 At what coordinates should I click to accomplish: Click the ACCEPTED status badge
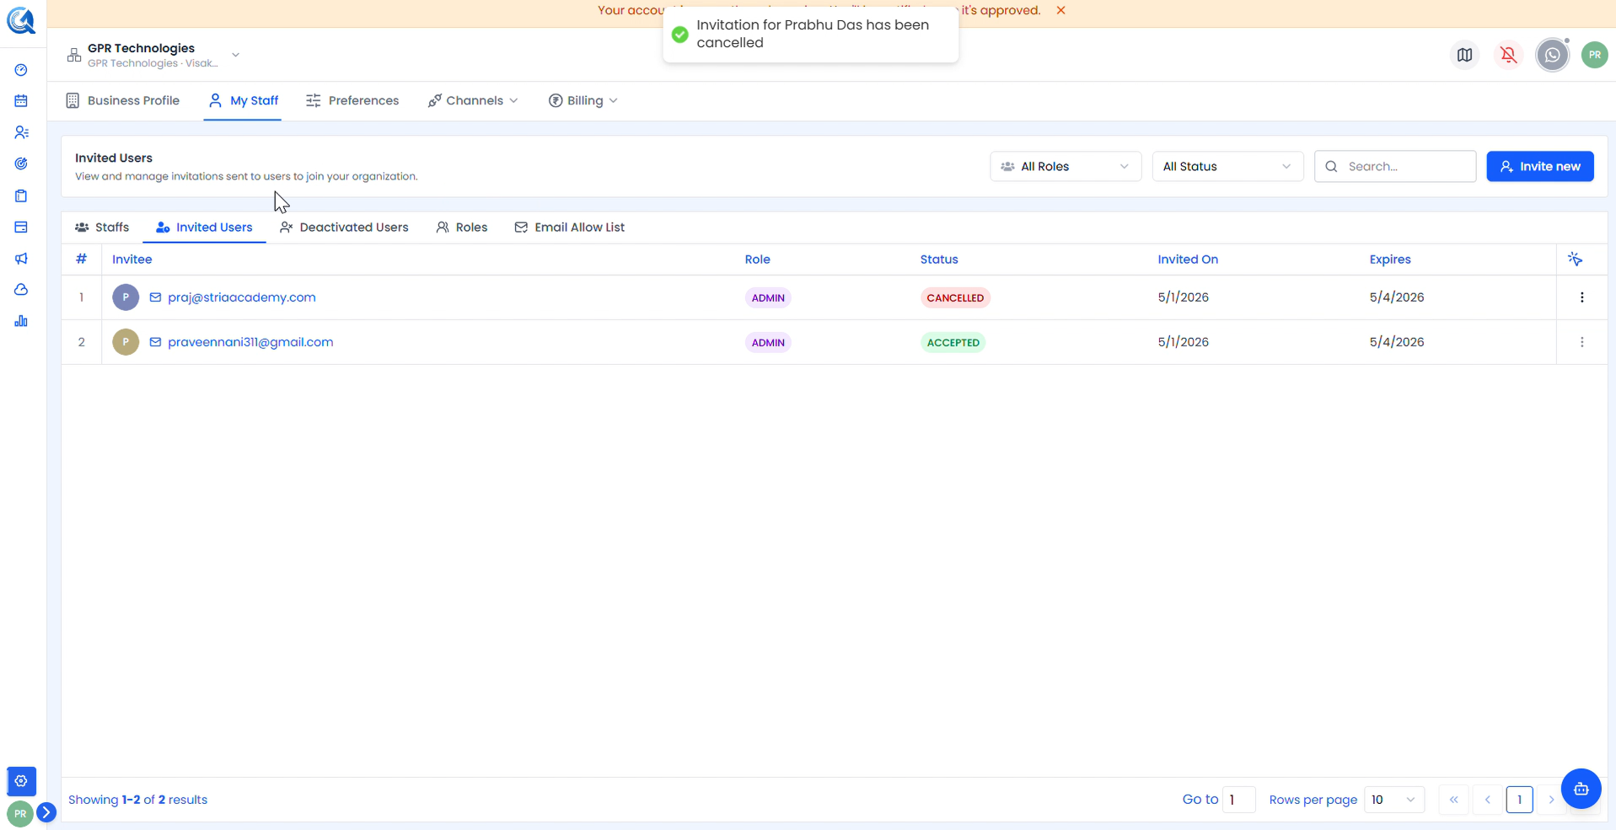(x=953, y=342)
